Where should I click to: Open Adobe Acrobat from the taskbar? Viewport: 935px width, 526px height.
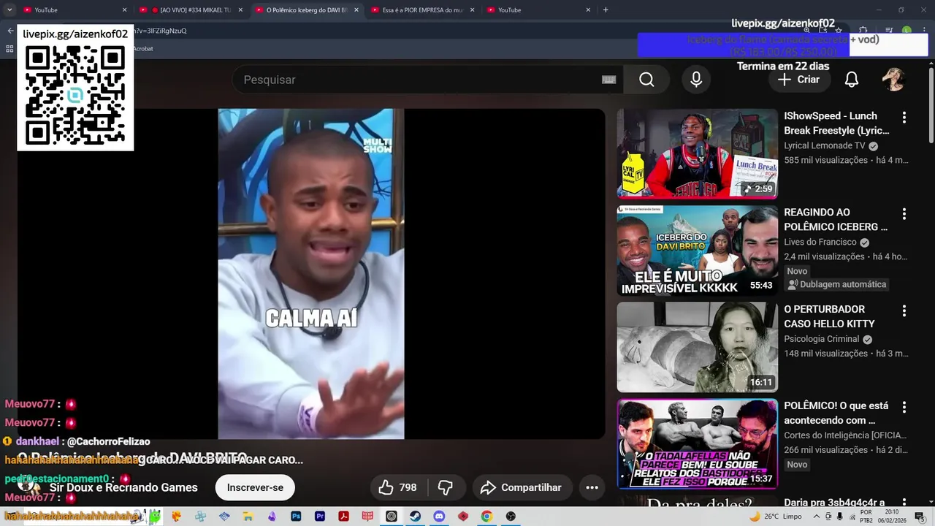[x=343, y=516]
